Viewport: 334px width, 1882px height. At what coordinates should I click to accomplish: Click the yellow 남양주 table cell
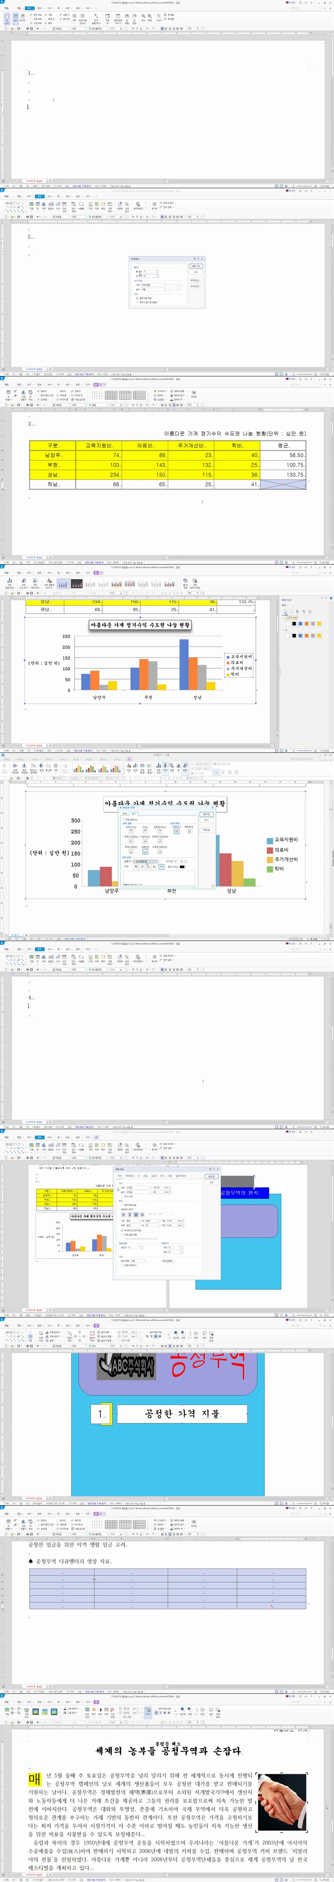click(x=52, y=455)
